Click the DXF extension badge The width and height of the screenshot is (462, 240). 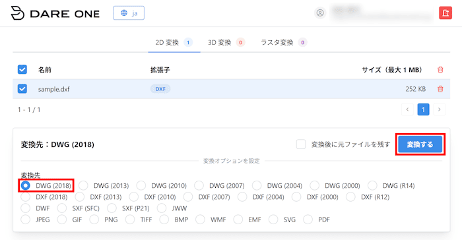160,88
